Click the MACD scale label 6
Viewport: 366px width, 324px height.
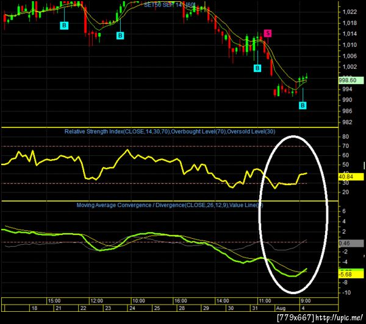pos(344,211)
